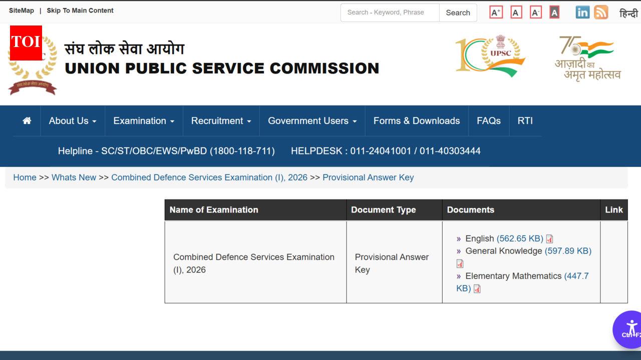Open PDF icon beside General Knowledge

460,263
